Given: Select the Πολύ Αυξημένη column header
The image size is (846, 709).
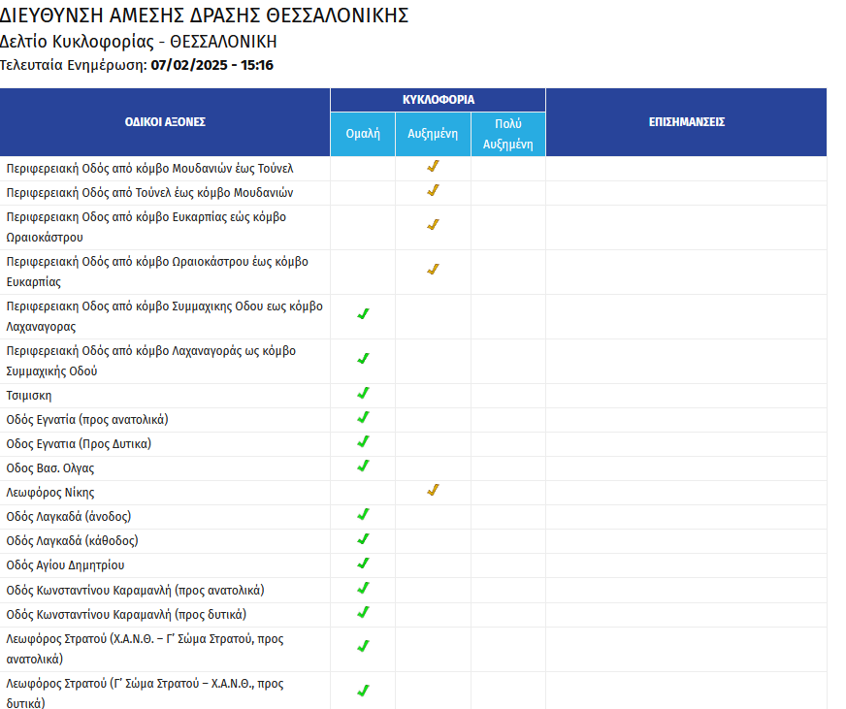Looking at the screenshot, I should [508, 135].
